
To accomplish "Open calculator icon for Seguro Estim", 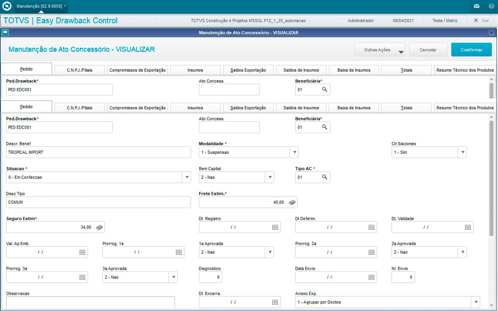I will [x=99, y=227].
